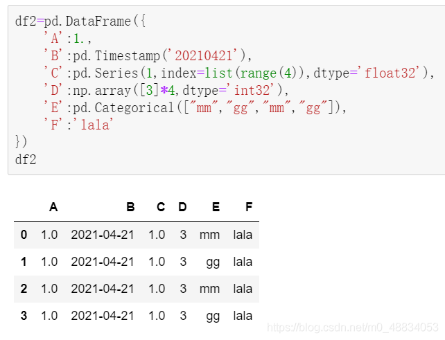
Task: Place cursor on pd.Timestamp code line
Action: pyautogui.click(x=147, y=55)
